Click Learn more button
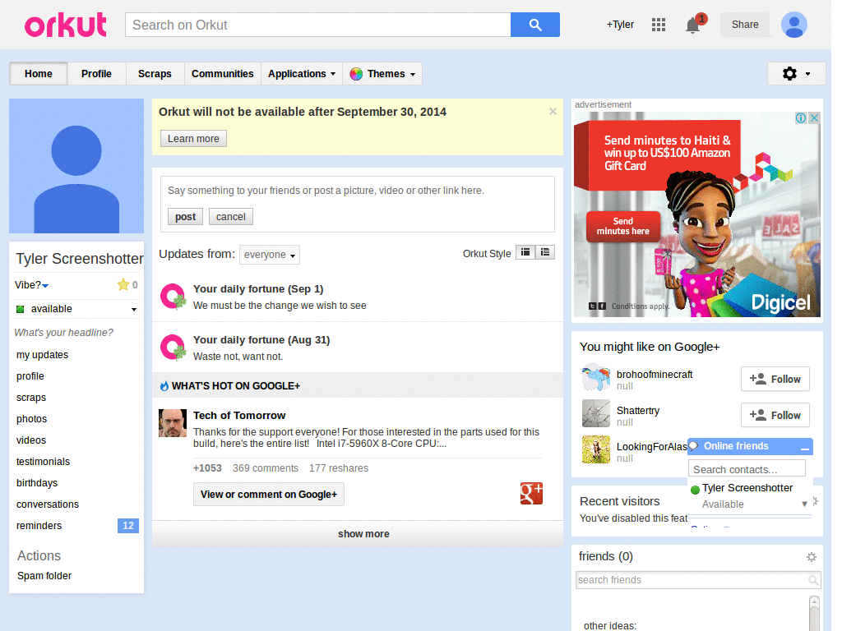842x631 pixels. [193, 138]
